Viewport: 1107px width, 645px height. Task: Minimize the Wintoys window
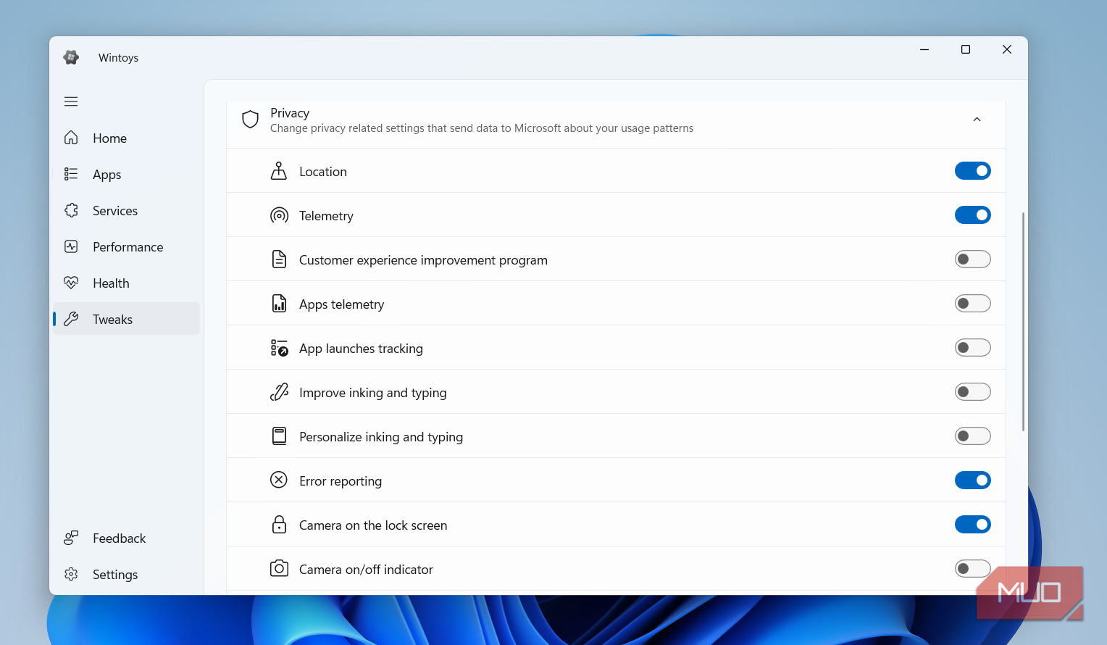(924, 49)
